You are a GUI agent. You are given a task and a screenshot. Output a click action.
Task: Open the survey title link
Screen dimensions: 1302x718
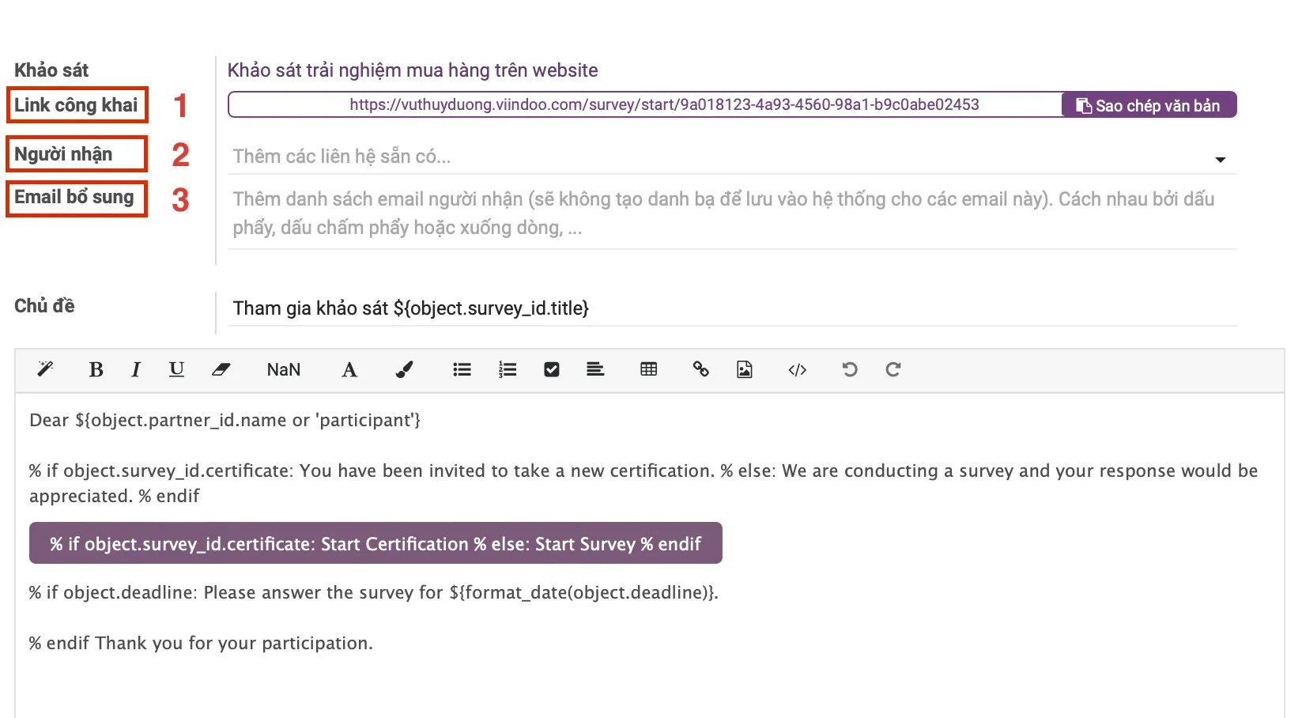point(413,70)
